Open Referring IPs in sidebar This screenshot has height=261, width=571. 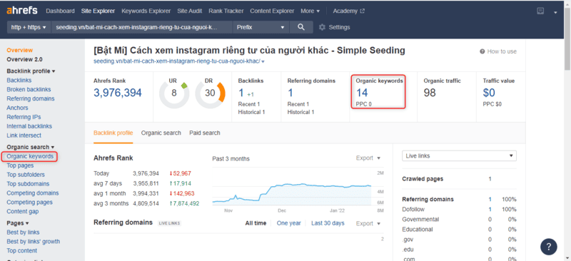coord(24,117)
